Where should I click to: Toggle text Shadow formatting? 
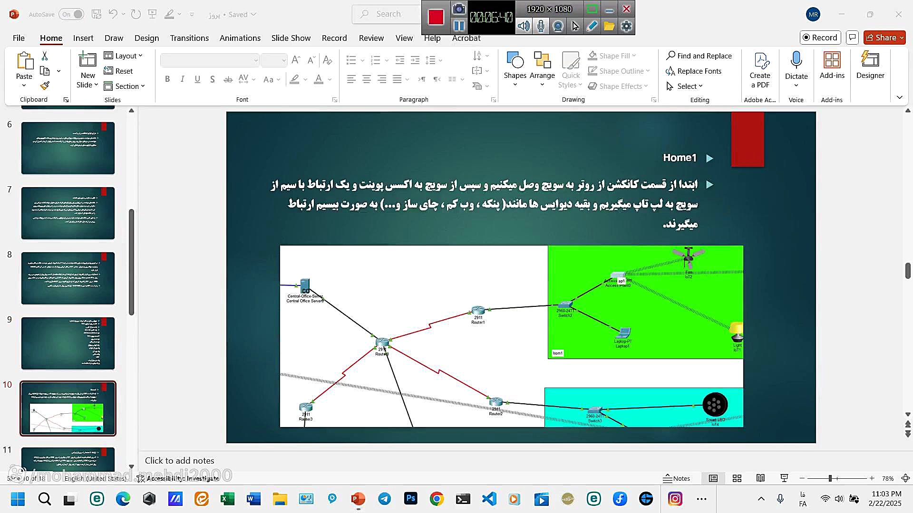(213, 79)
